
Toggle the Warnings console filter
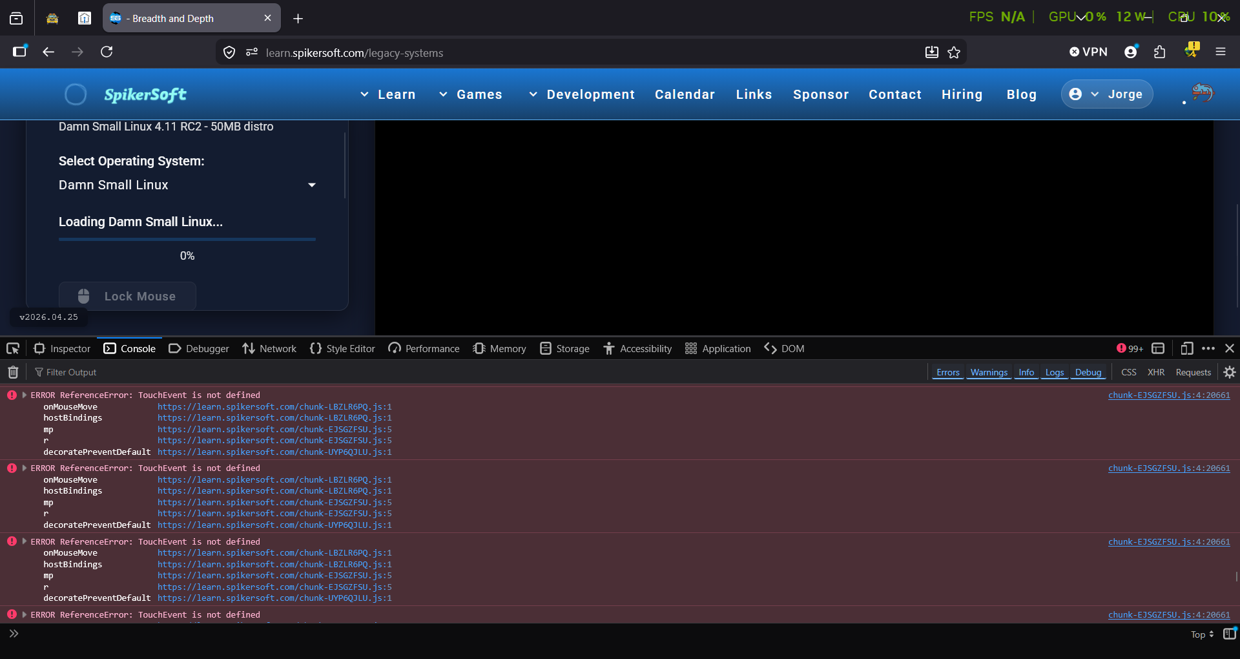point(989,372)
